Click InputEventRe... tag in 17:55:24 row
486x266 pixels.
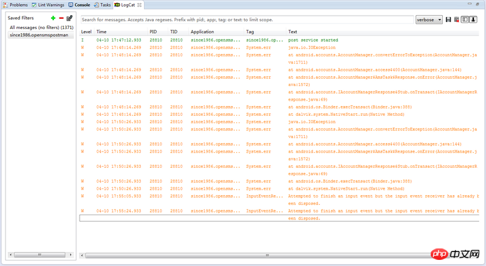(264, 211)
